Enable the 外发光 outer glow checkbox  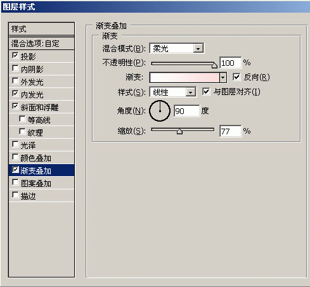(15, 81)
